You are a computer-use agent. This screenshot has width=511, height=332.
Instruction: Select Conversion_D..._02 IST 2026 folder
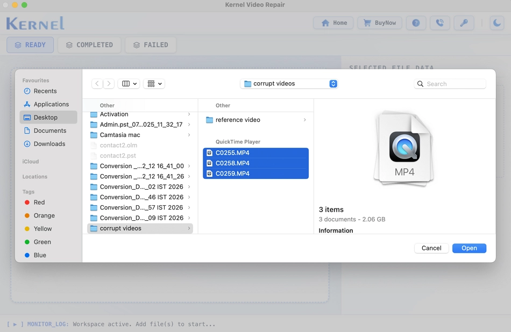click(140, 187)
